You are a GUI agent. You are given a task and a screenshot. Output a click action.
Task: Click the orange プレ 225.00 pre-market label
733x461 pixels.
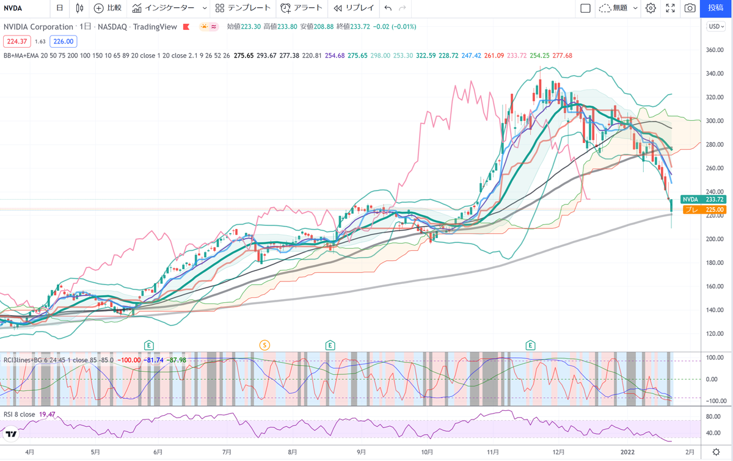tap(703, 209)
